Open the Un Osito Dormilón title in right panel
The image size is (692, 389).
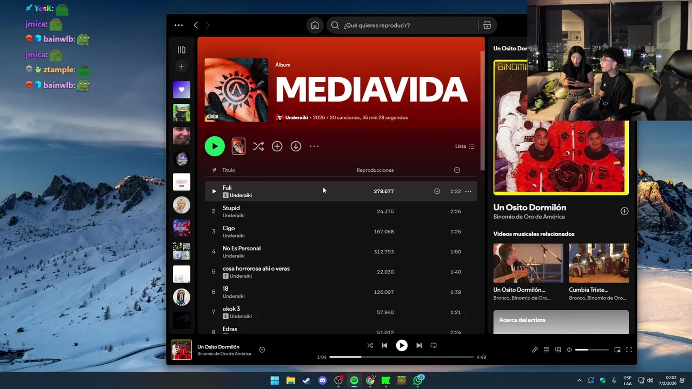[530, 207]
